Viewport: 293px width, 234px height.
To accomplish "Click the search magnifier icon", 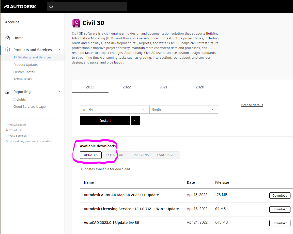I will [x=51, y=7].
